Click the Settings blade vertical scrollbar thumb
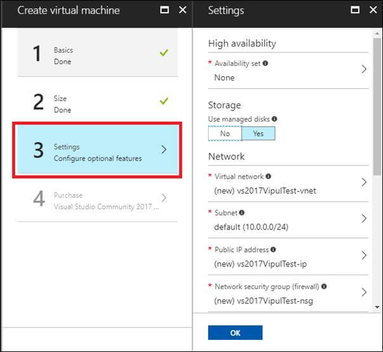The image size is (383, 352). (x=377, y=107)
